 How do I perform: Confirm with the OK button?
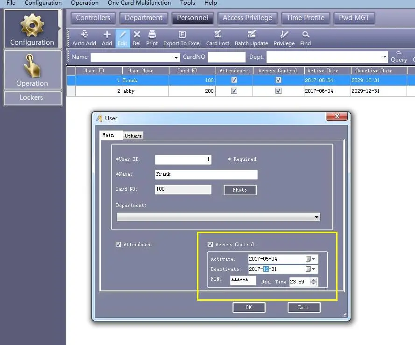[x=249, y=307]
